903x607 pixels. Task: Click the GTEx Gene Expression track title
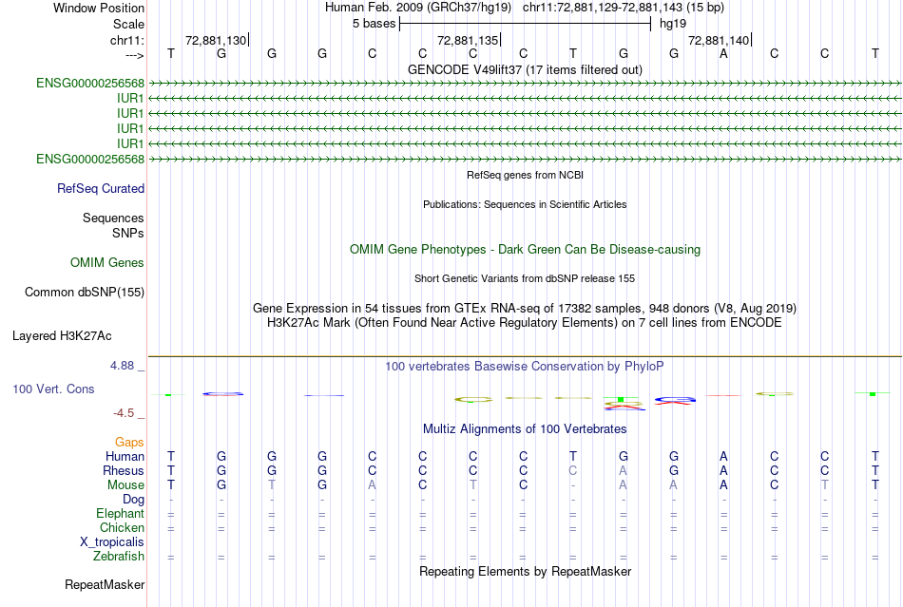525,309
